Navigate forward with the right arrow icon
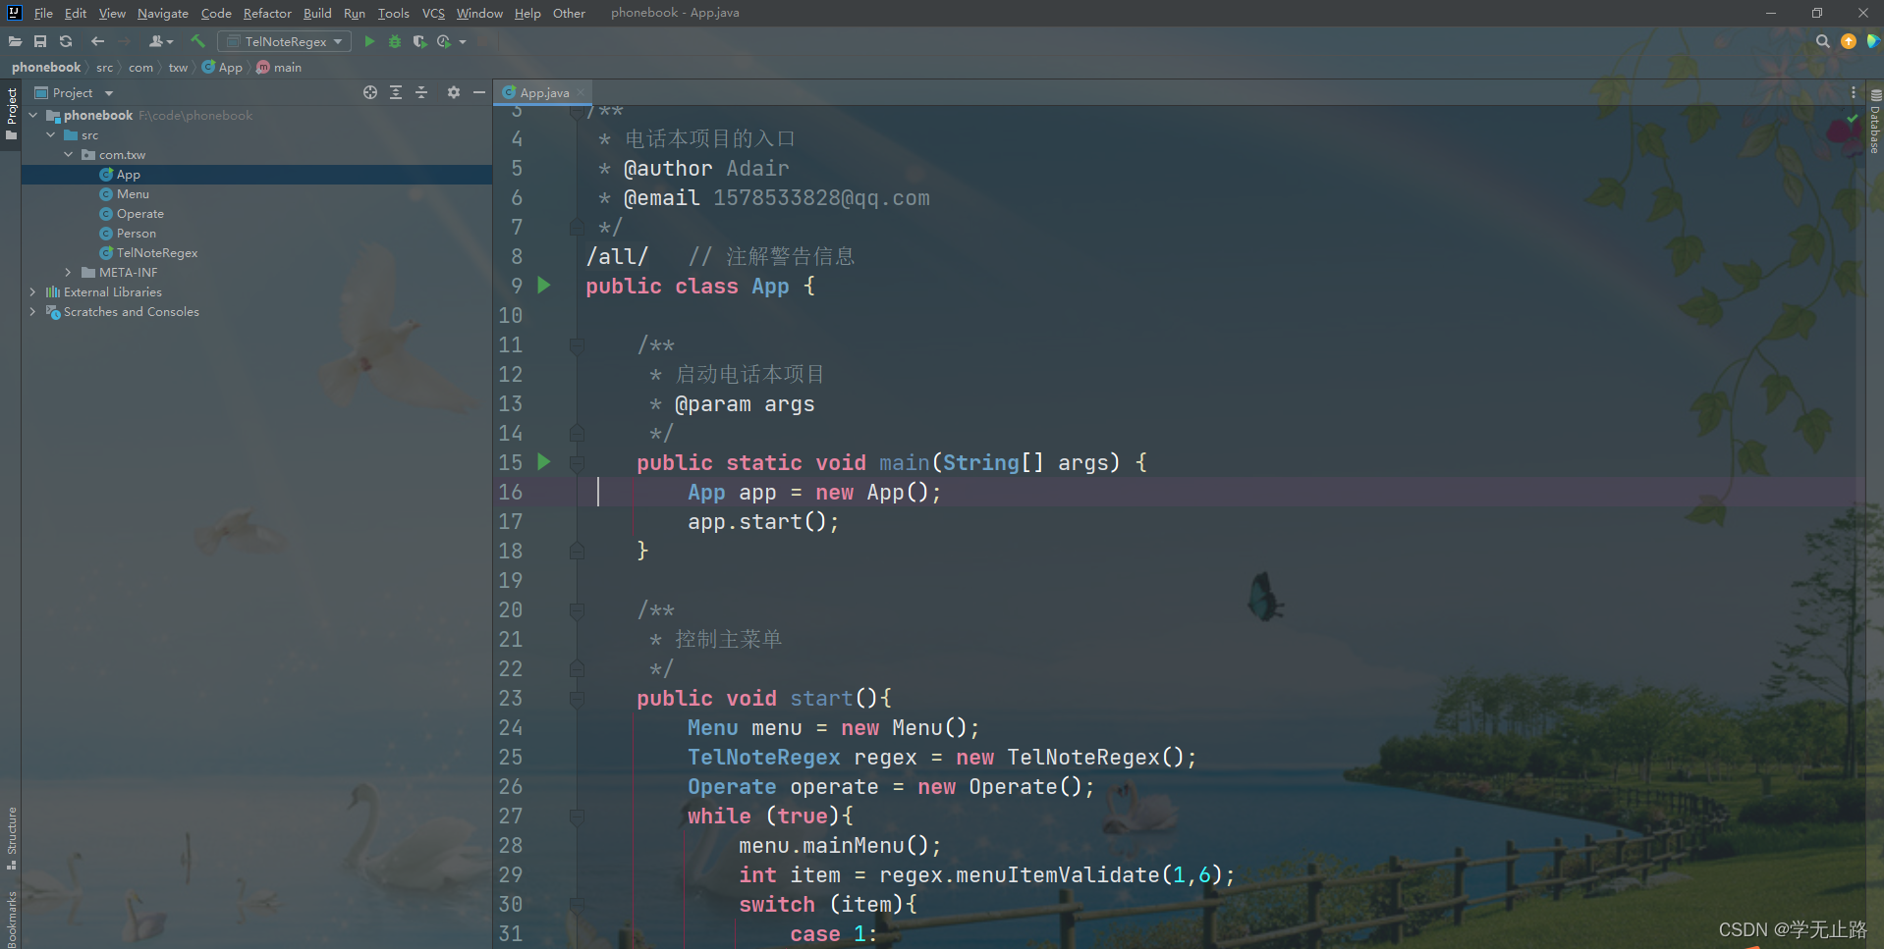The height and width of the screenshot is (949, 1884). [x=124, y=41]
